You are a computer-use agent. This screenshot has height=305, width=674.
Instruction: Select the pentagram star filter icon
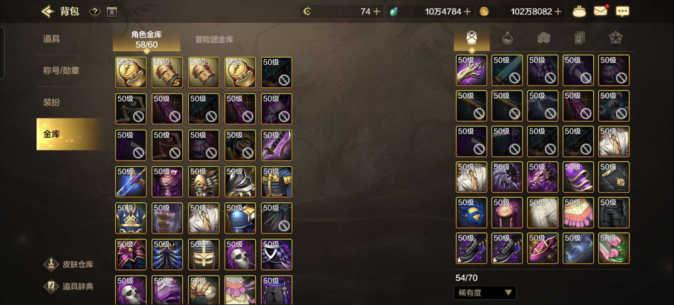(x=616, y=38)
